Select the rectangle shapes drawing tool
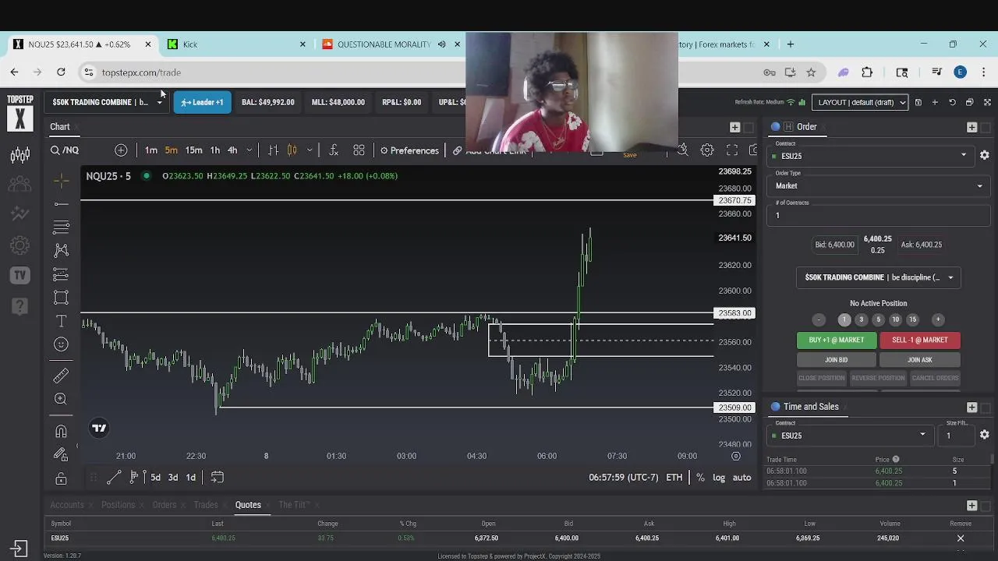 tap(61, 298)
